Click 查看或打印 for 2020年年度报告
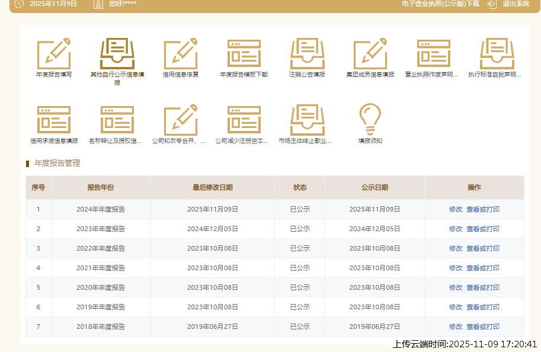Image resolution: width=541 pixels, height=352 pixels. pos(483,287)
